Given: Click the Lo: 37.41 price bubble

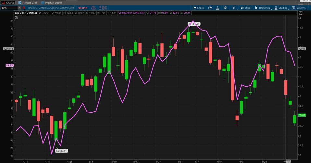Looking at the screenshot, I should click(x=61, y=151).
